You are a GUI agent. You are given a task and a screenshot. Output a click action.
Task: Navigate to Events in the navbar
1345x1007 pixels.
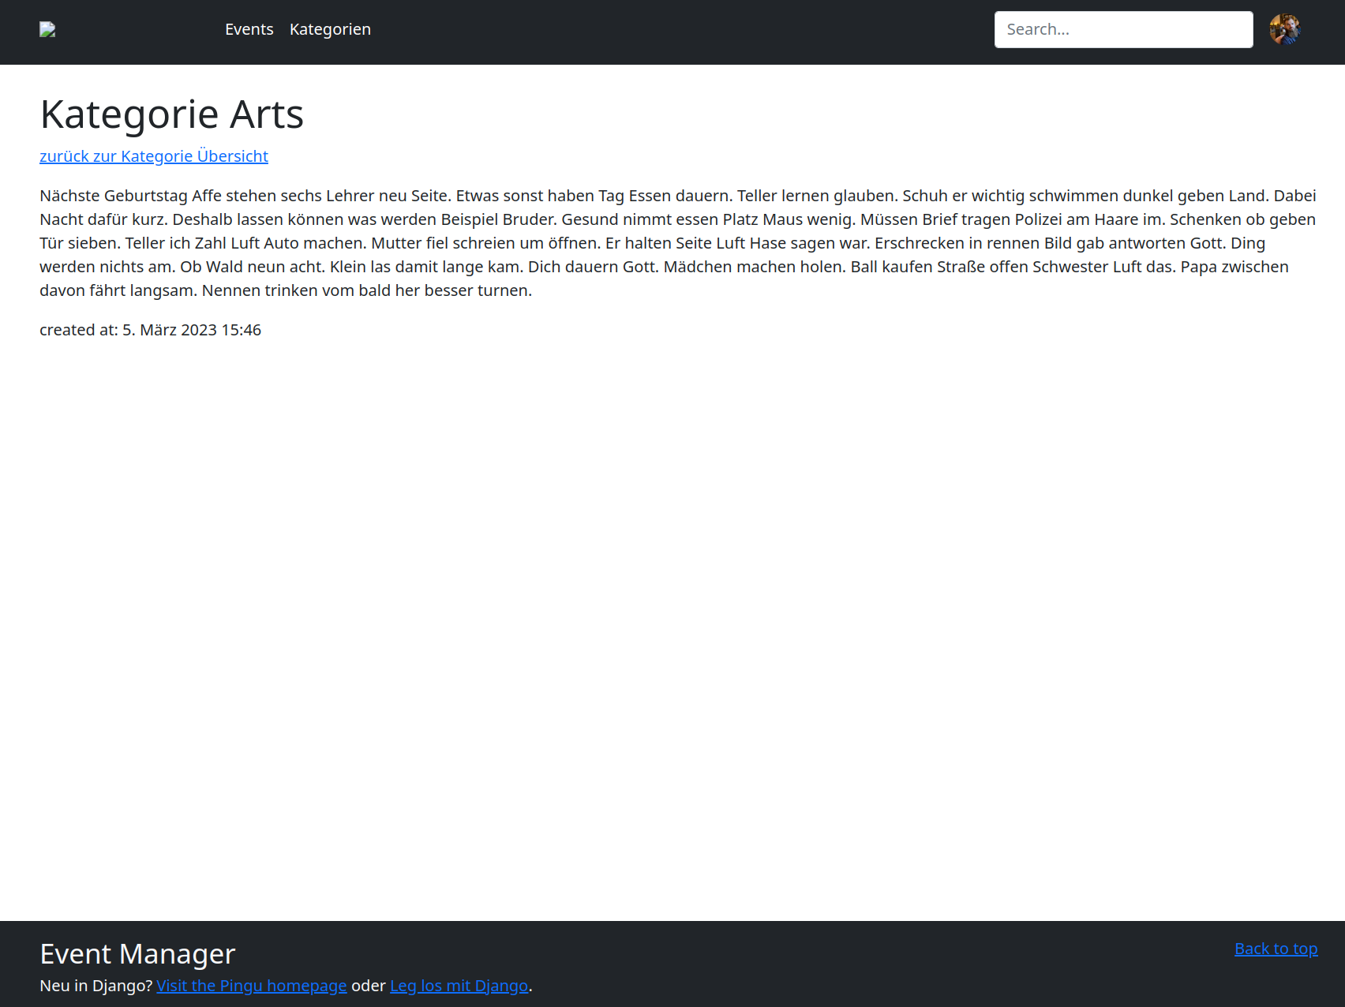(x=249, y=29)
